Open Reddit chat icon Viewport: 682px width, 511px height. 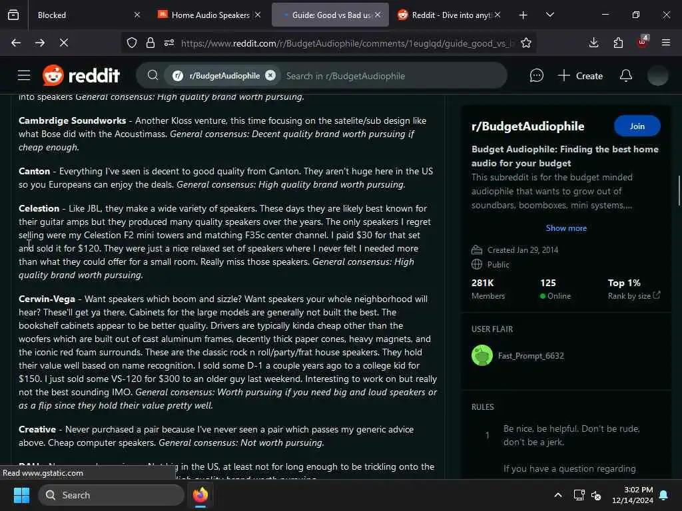[536, 76]
